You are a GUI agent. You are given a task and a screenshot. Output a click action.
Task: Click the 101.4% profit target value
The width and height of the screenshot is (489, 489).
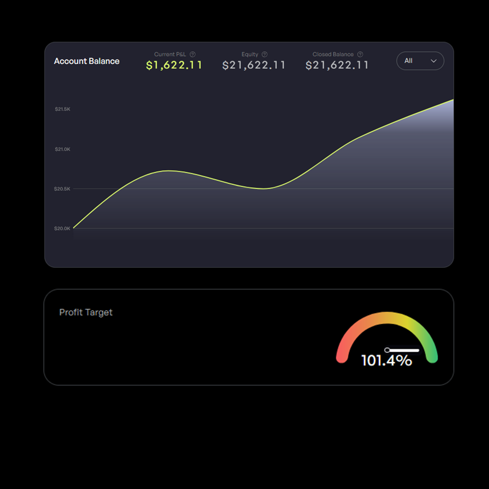[386, 361]
